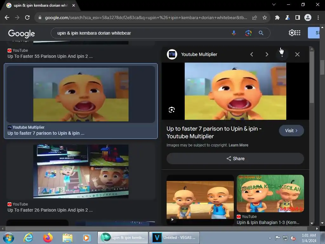325x244 pixels.
Task: Visit the Youtube Multiplier page
Action: click(x=291, y=131)
